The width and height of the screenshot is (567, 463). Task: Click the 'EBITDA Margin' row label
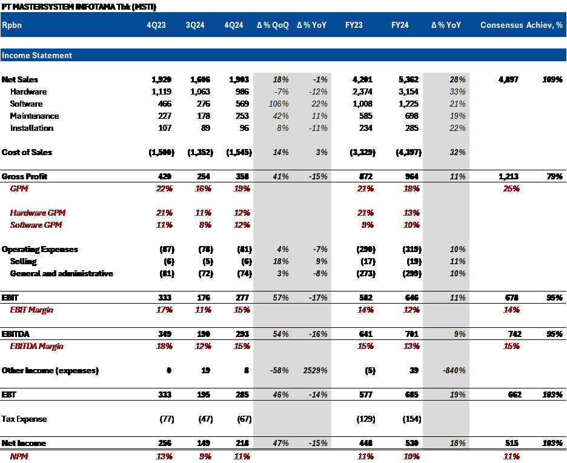pos(36,346)
